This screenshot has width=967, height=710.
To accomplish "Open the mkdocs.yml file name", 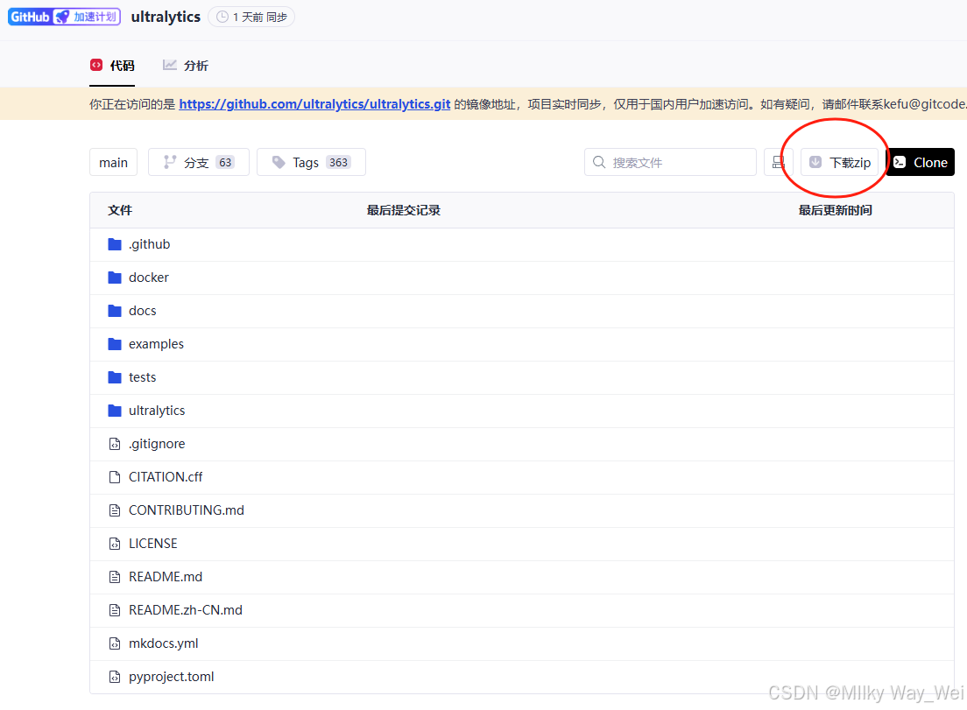I will click(x=164, y=643).
